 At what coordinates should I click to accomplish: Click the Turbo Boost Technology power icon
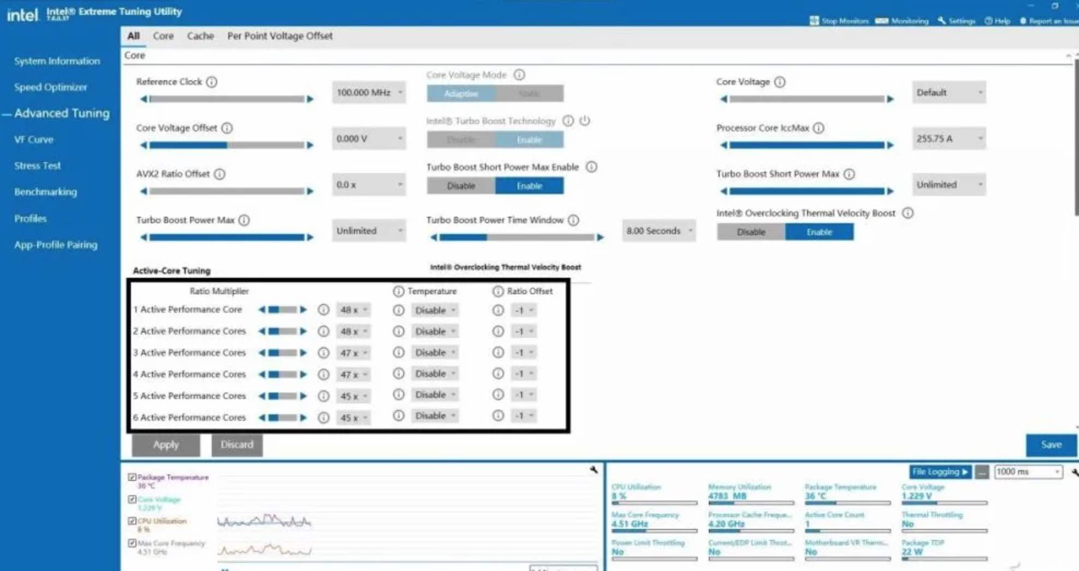pos(585,121)
